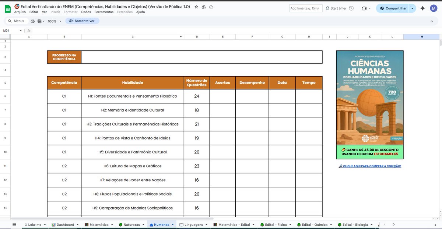This screenshot has width=442, height=229.
Task: Click Start timer control
Action: pos(337,8)
